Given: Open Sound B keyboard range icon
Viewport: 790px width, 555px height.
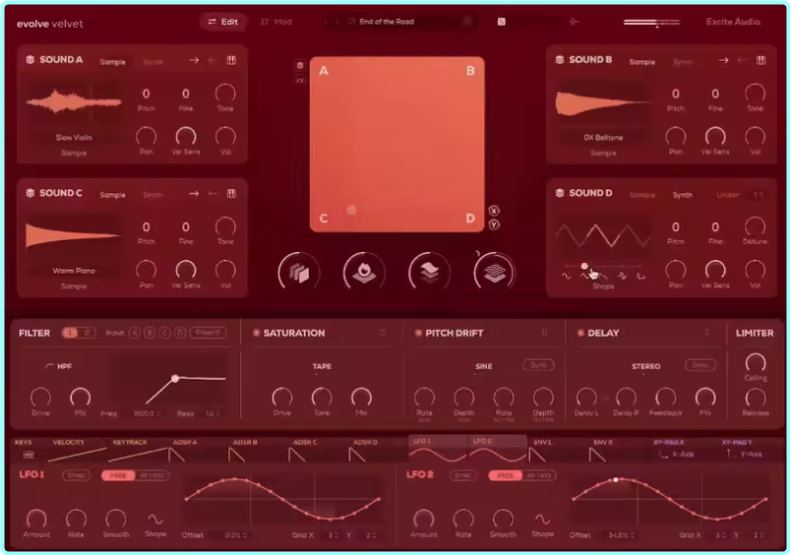Looking at the screenshot, I should click(761, 60).
